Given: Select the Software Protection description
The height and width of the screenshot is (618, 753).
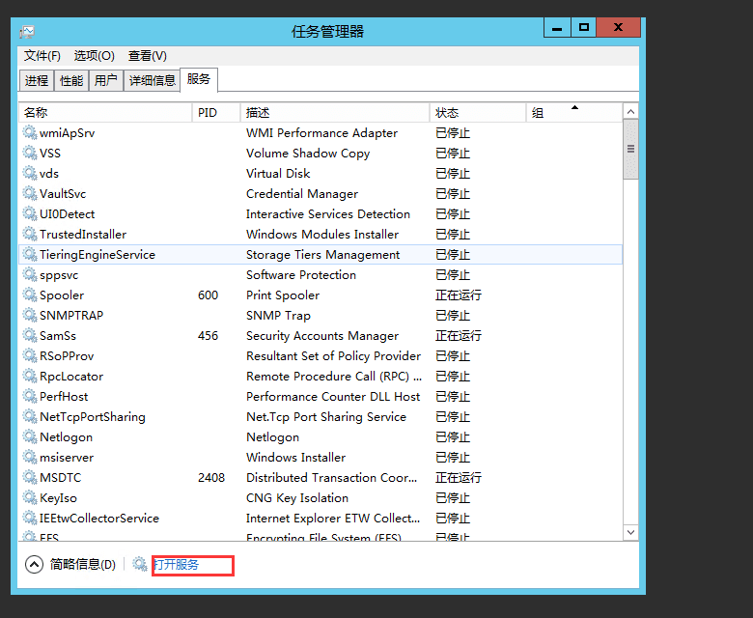Looking at the screenshot, I should click(x=301, y=274).
